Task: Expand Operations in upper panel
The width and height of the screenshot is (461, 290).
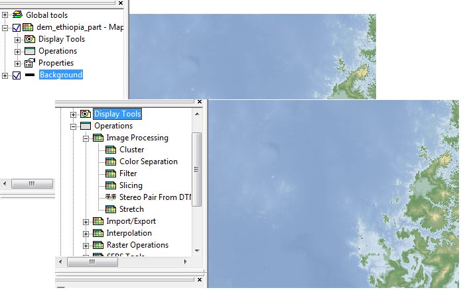Action: 18,52
